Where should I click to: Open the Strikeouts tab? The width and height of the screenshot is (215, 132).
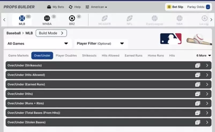(89, 55)
